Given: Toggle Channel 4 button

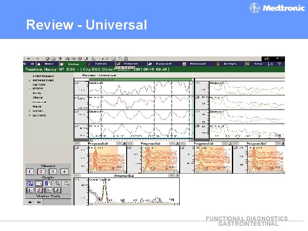Looking at the screenshot, I should click(x=64, y=172).
